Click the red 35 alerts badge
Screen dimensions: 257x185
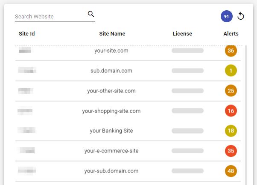(231, 151)
